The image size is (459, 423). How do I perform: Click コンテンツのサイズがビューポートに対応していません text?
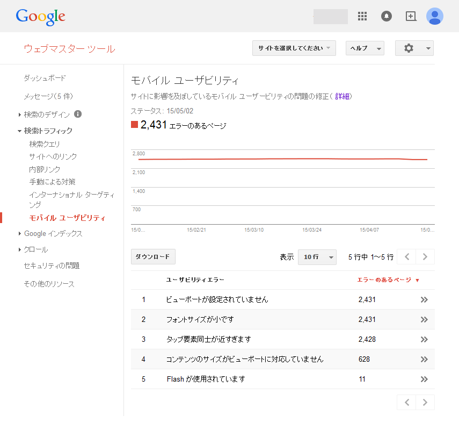click(245, 360)
